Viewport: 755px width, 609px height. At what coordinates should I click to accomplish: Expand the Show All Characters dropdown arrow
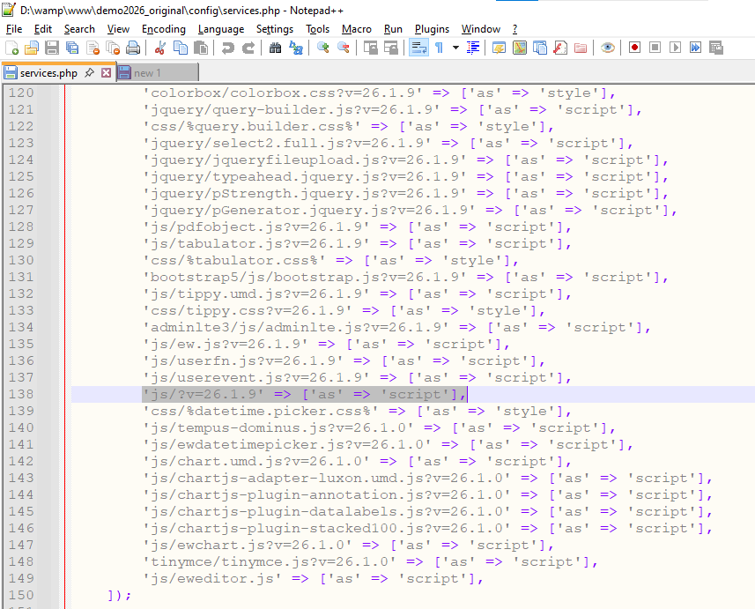coord(455,48)
